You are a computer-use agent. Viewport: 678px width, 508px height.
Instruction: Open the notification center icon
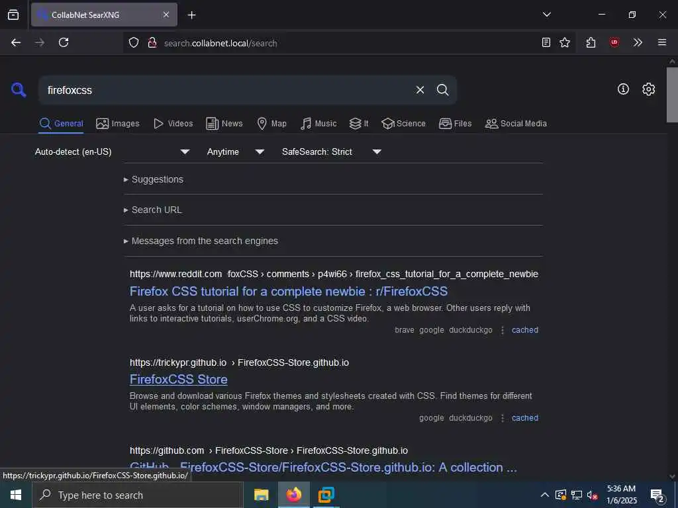[657, 495]
